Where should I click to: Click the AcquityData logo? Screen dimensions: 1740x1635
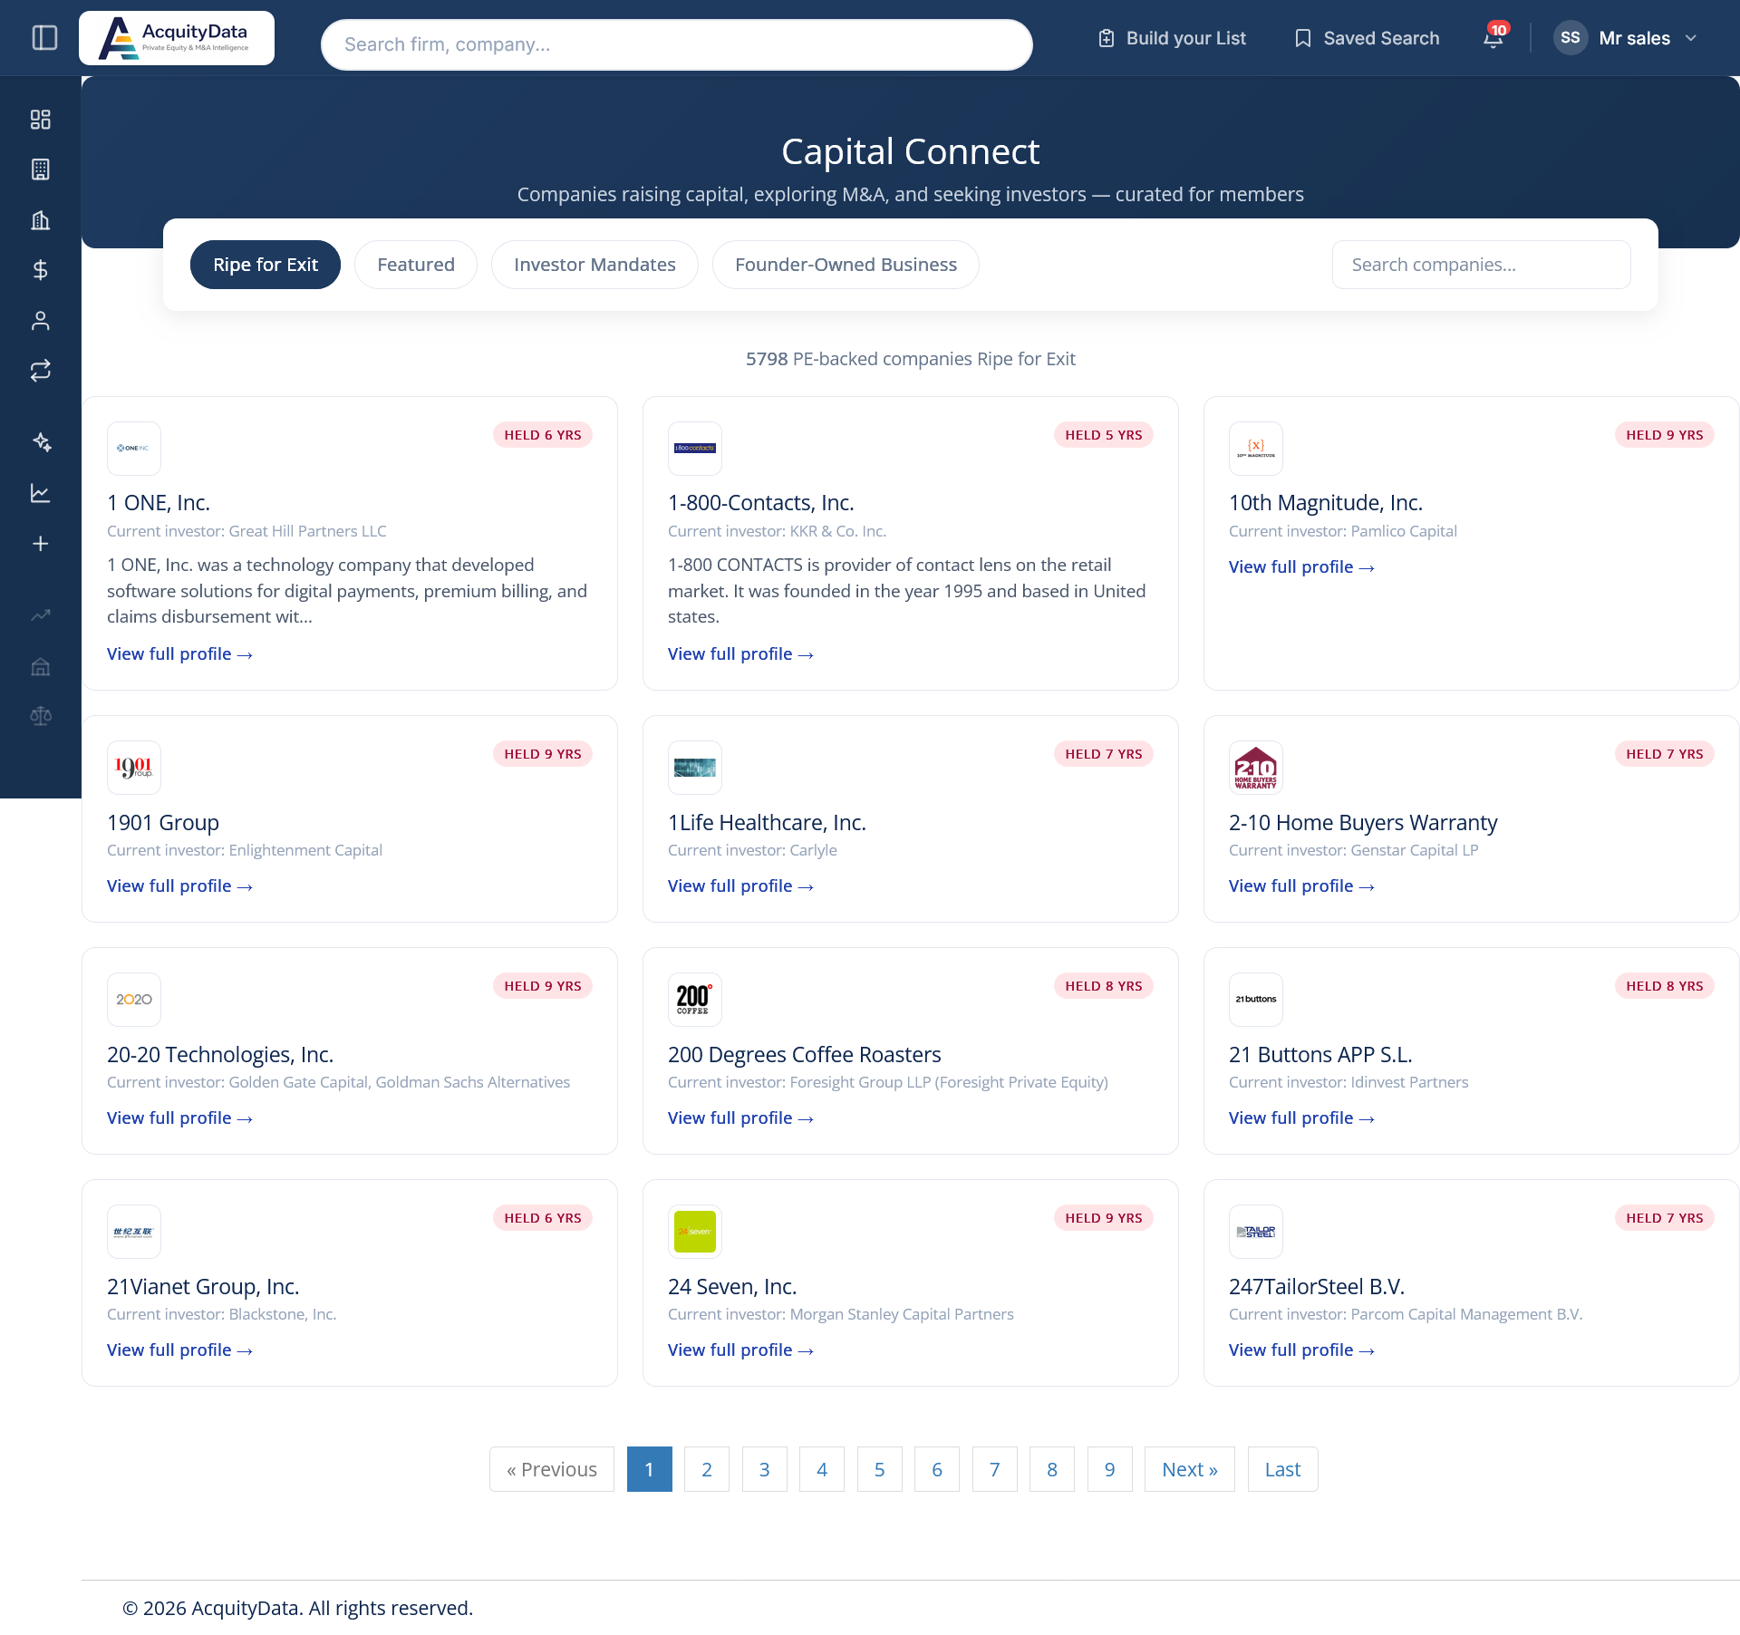pyautogui.click(x=177, y=38)
